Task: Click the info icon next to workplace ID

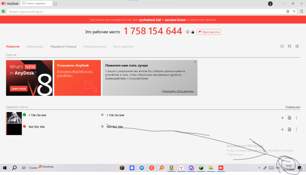Action: [188, 32]
